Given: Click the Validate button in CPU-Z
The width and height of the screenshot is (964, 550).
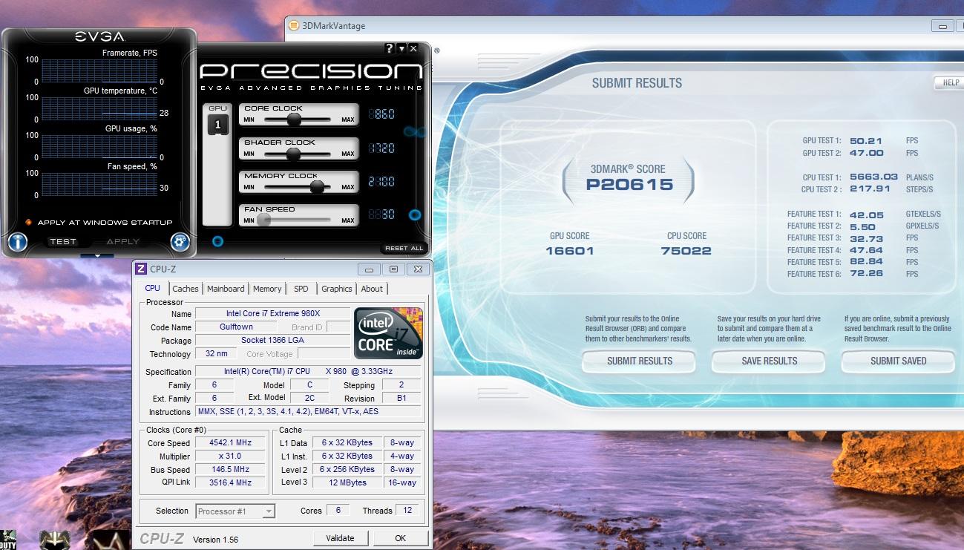Looking at the screenshot, I should pyautogui.click(x=340, y=538).
